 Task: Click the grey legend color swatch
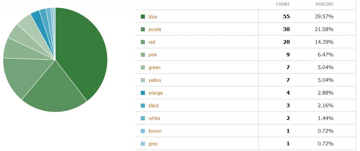pyautogui.click(x=143, y=144)
